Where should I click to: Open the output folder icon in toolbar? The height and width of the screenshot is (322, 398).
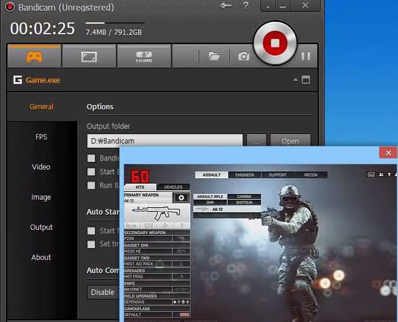coord(214,56)
